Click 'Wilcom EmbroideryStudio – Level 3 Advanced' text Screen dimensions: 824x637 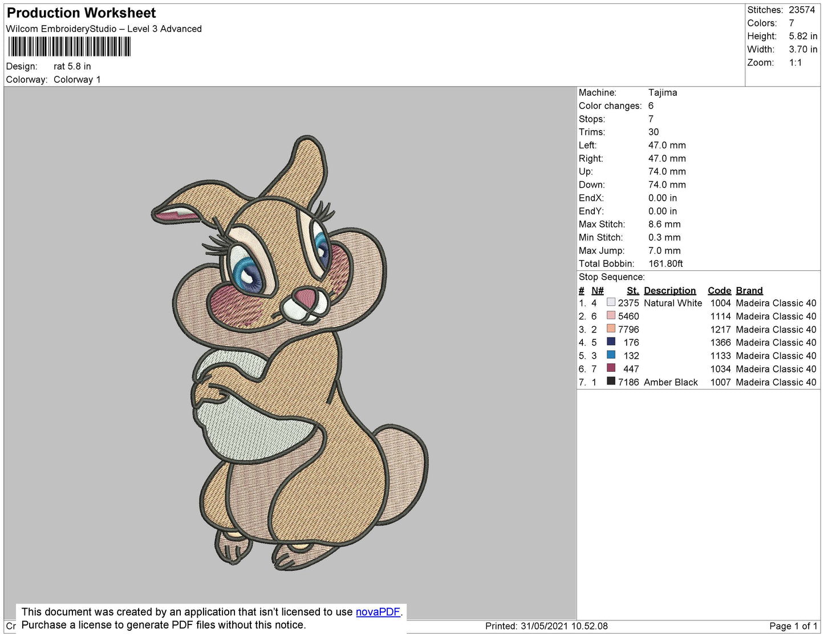point(104,29)
